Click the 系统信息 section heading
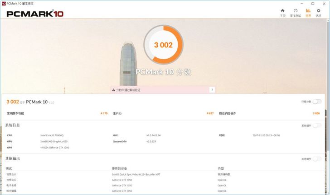Image resolution: width=330 pixels, height=195 pixels. pos(13,125)
